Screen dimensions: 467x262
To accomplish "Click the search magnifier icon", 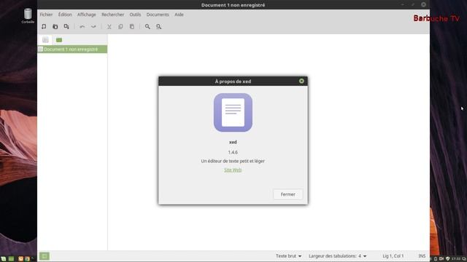I will 147,27.
